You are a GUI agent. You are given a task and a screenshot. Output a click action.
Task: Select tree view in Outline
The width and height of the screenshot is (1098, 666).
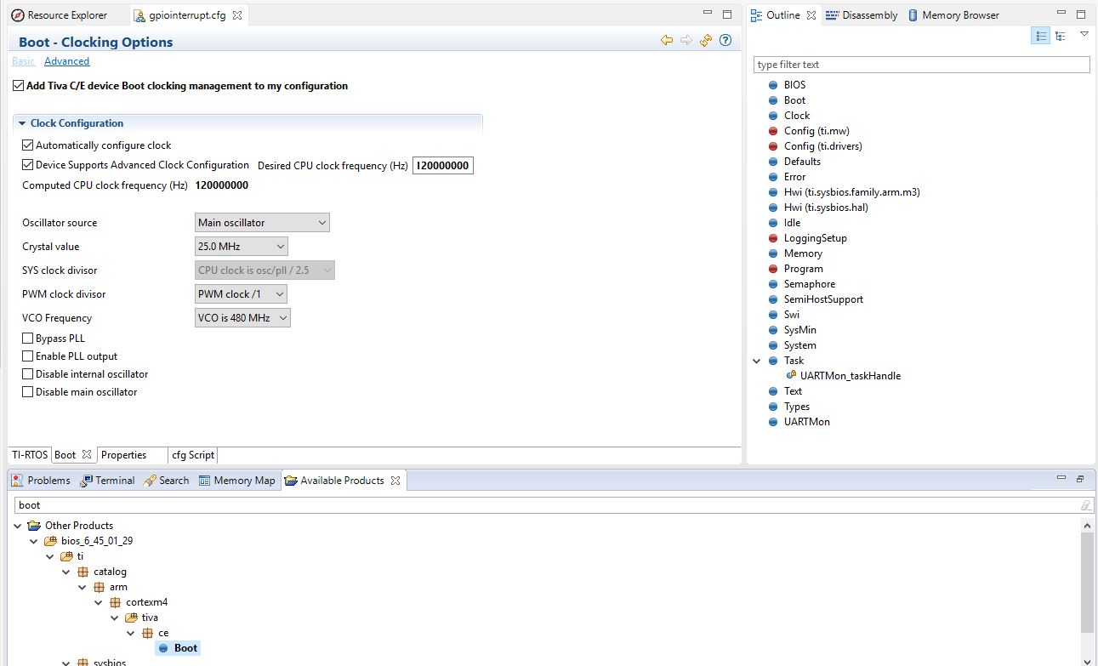(1061, 36)
